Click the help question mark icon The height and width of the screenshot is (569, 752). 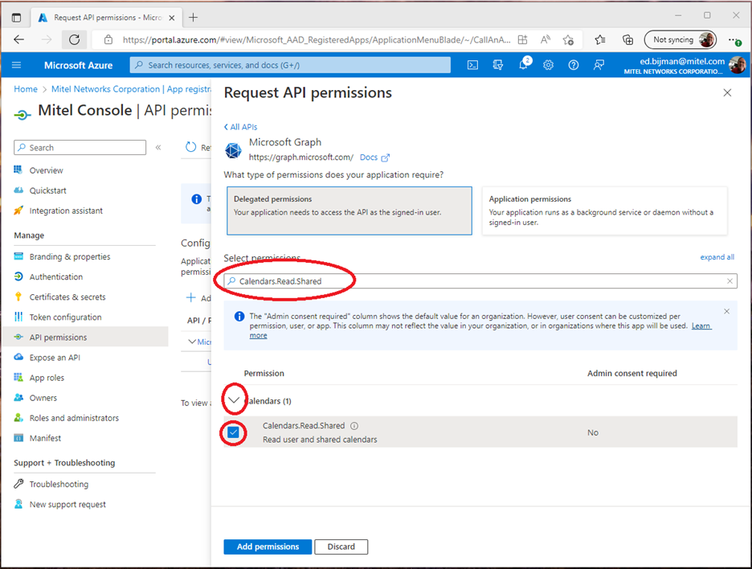tap(573, 65)
